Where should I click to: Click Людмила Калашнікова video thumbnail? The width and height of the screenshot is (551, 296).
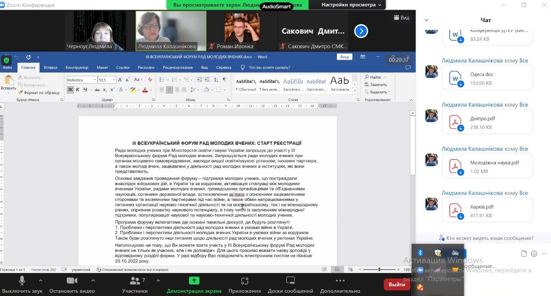171,31
